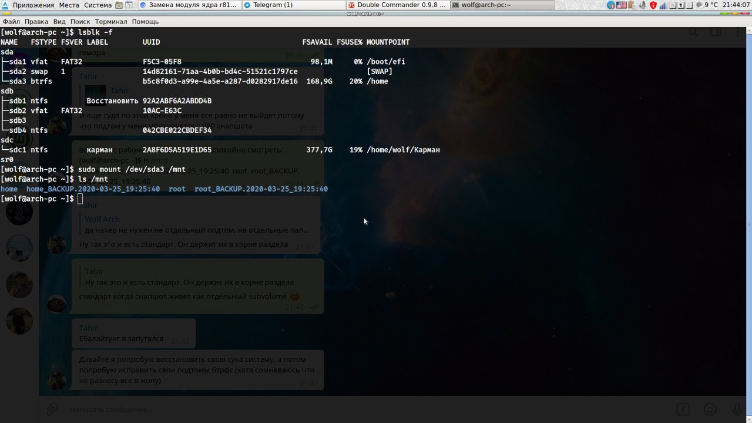Click the empty terminal prompt cursor

[x=80, y=199]
